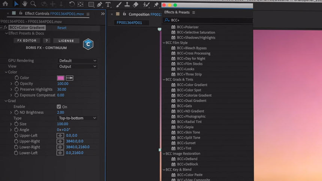Click the pink Color swatch
Image resolution: width=322 pixels, height=181 pixels.
(61, 78)
